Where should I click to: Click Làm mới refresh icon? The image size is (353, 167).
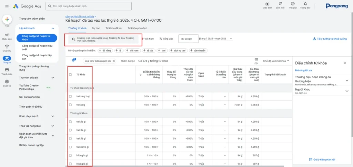(x=280, y=3)
